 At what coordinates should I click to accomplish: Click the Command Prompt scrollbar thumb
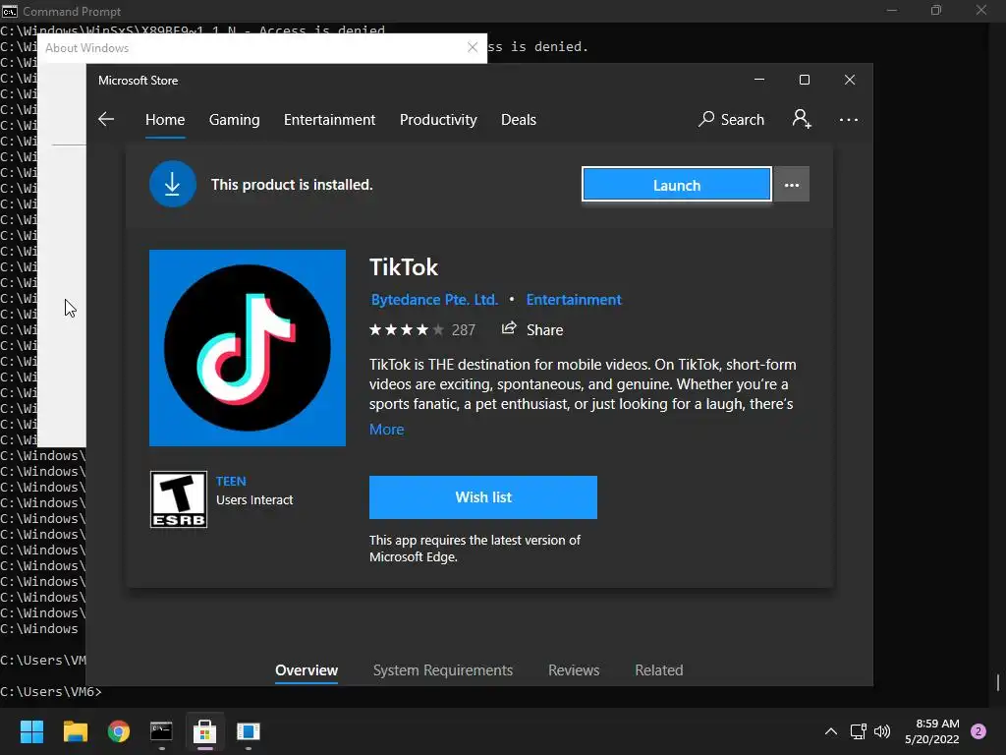[998, 682]
